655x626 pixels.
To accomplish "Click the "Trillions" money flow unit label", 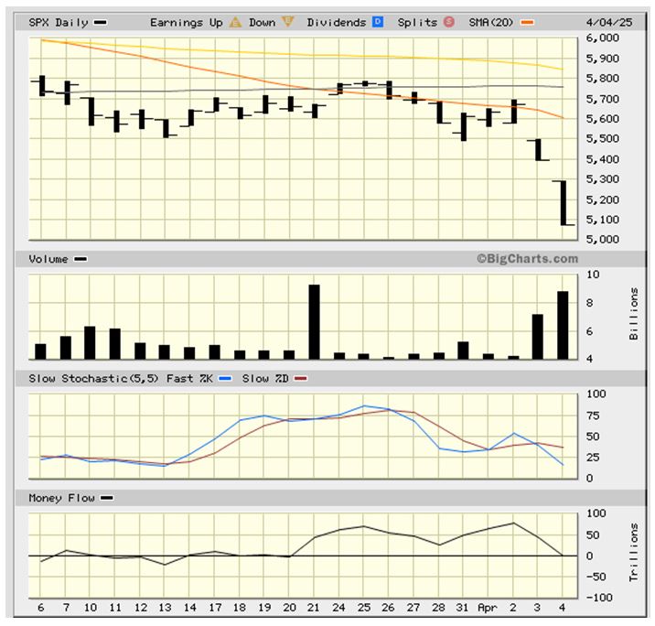I will pos(633,552).
